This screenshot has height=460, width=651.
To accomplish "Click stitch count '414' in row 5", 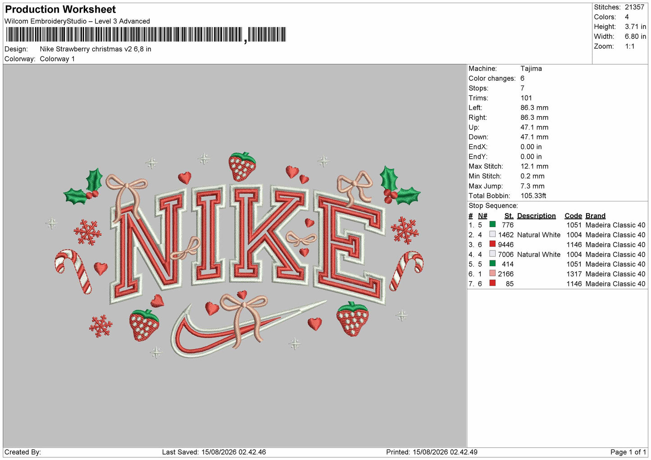I will click(508, 264).
